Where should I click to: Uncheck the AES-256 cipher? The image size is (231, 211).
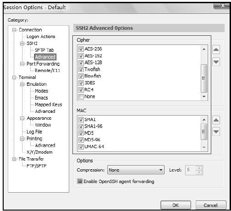point(81,49)
